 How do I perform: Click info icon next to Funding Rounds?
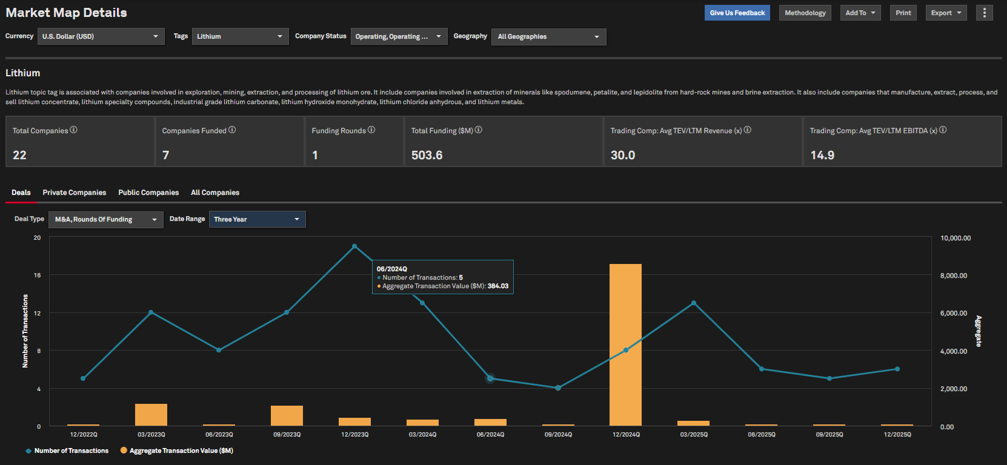point(371,130)
